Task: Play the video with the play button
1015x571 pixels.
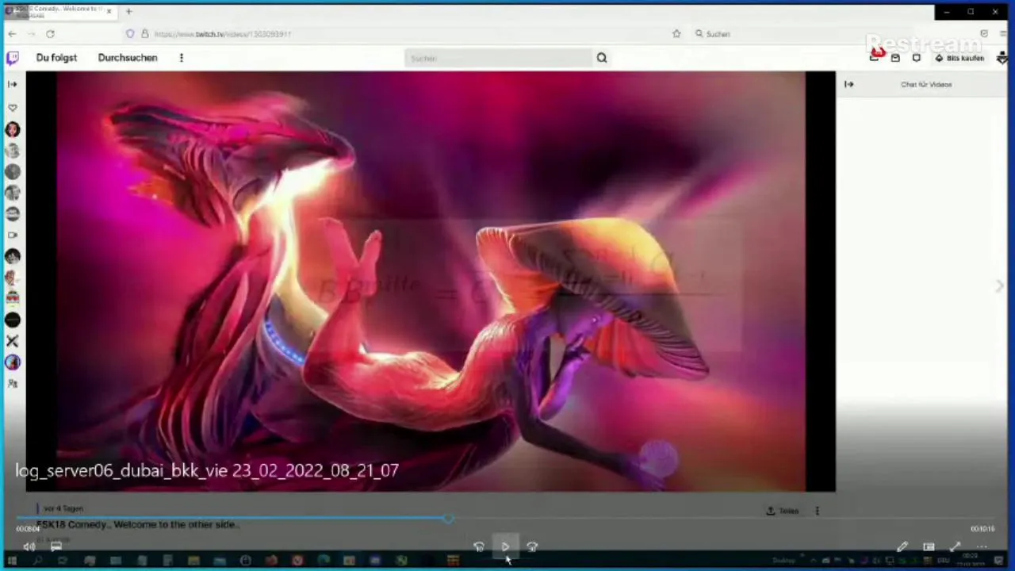Action: click(x=505, y=546)
